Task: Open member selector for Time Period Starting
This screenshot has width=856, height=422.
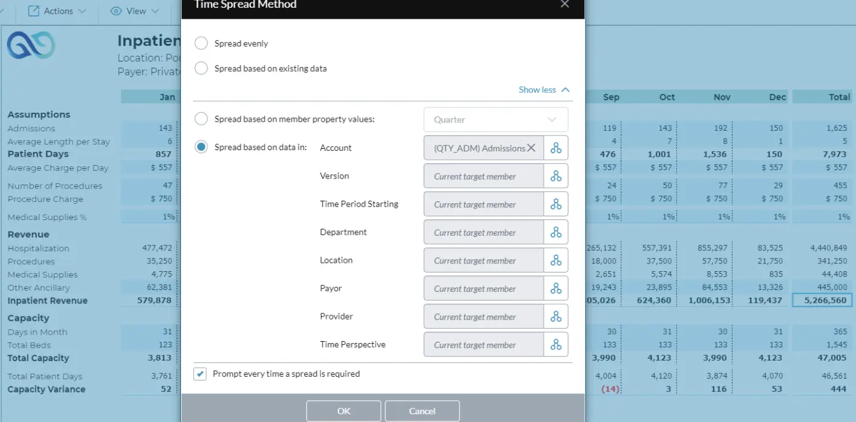Action: pyautogui.click(x=556, y=204)
